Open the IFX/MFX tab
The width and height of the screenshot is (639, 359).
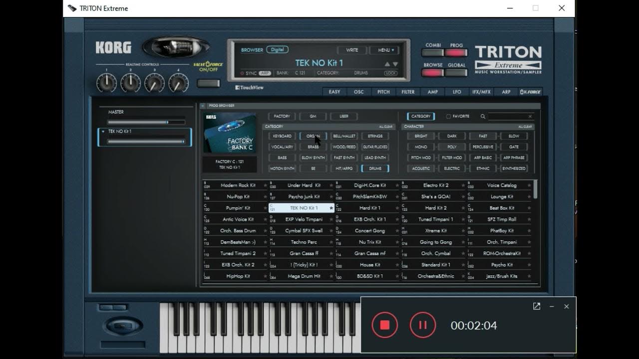tap(482, 92)
